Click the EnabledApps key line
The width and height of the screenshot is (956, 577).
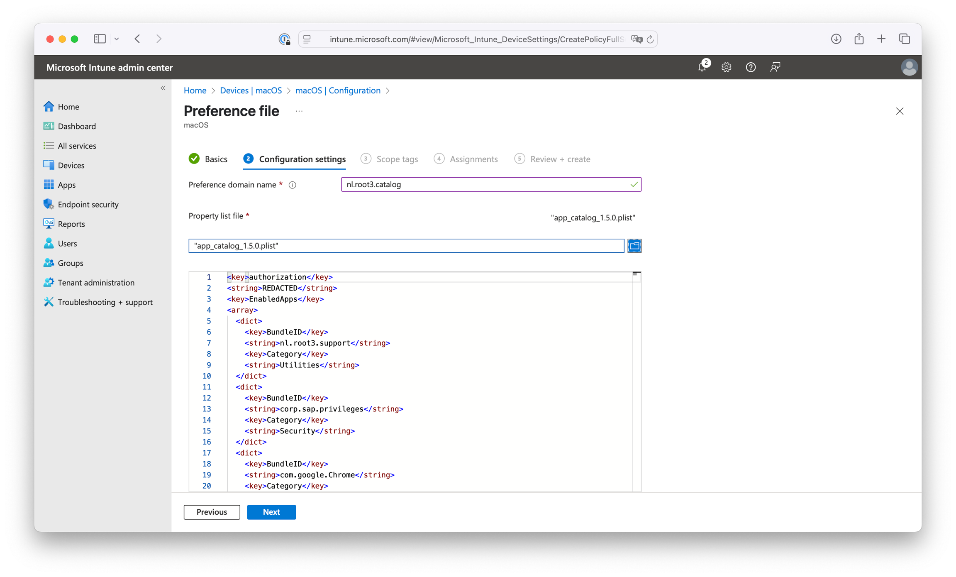pyautogui.click(x=276, y=299)
